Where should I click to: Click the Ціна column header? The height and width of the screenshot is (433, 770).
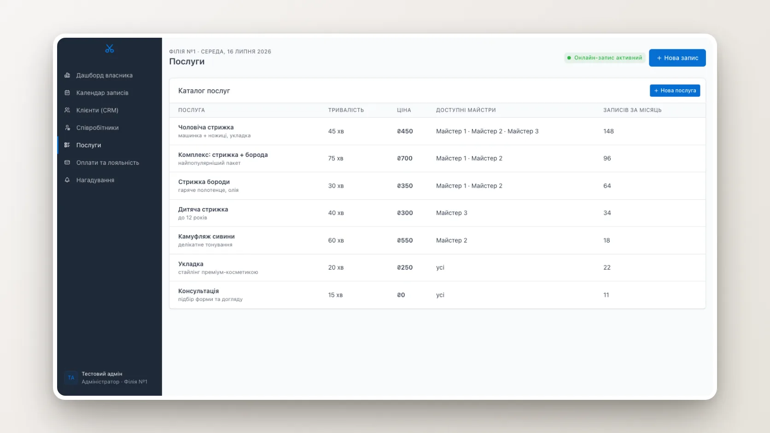(404, 110)
